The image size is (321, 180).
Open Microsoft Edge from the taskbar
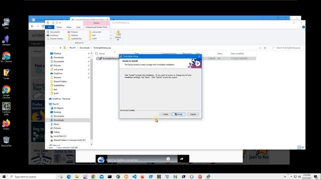[69, 176]
